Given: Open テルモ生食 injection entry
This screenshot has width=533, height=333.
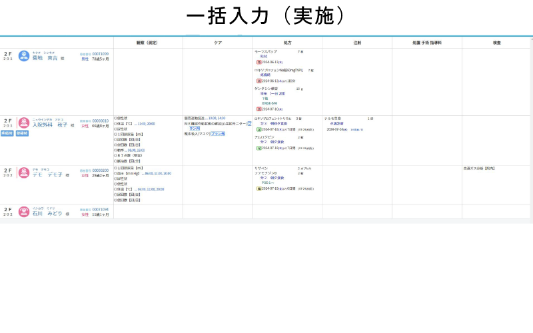Looking at the screenshot, I should coord(333,119).
